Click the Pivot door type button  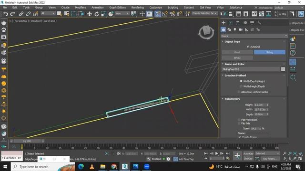click(237, 52)
